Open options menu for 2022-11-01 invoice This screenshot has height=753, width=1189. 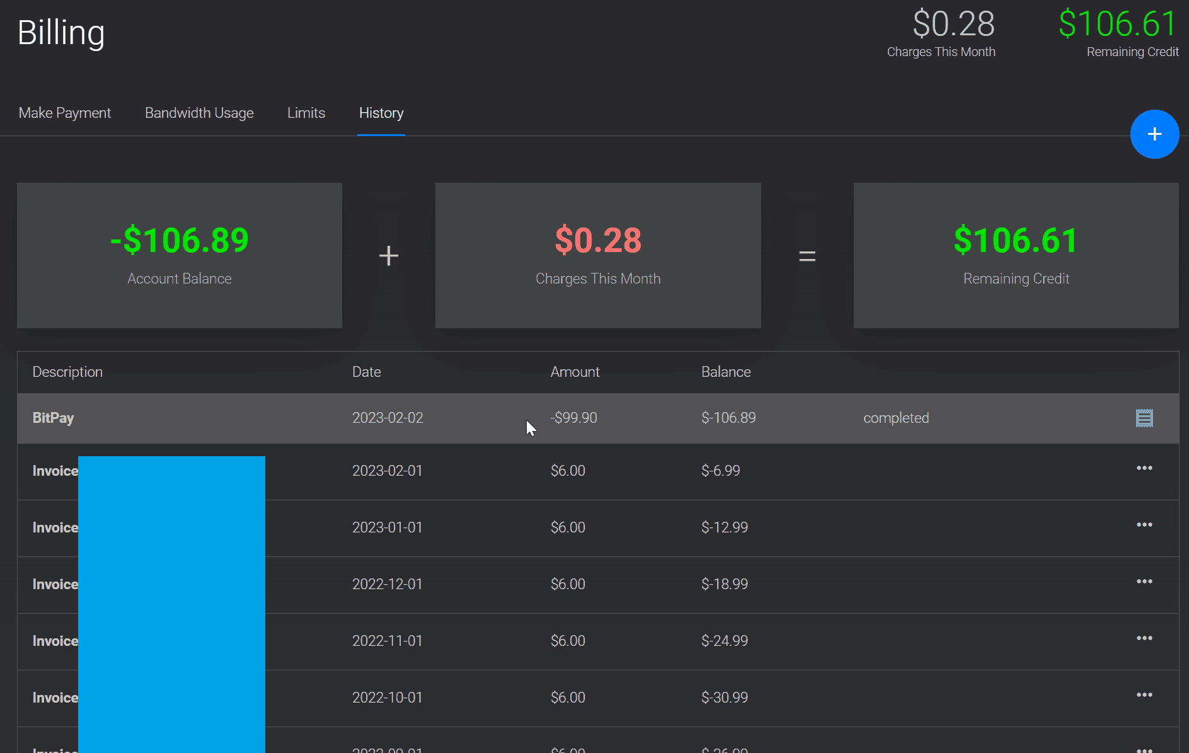(1144, 638)
